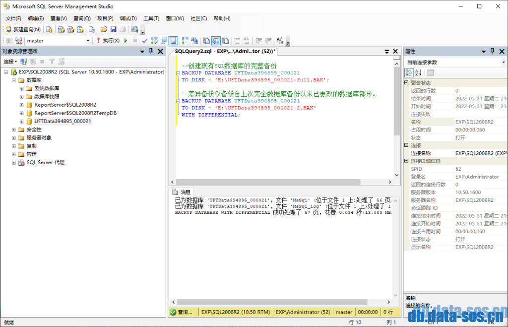Save the query with the floppy disk icon

tap(114, 29)
